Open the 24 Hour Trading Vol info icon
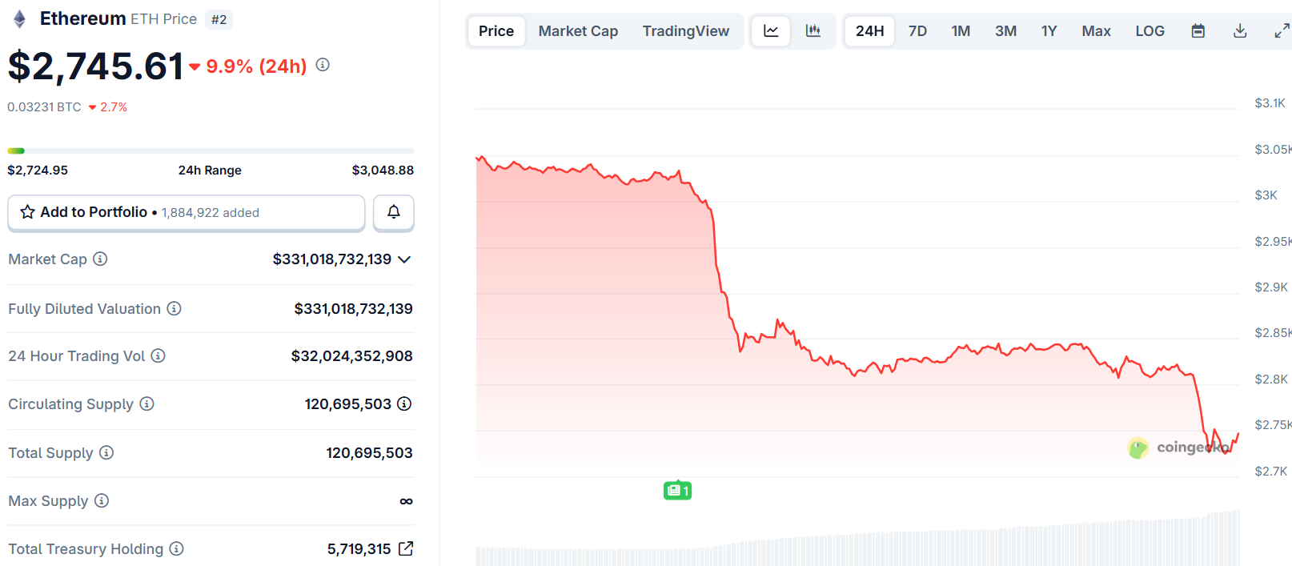 coord(158,355)
